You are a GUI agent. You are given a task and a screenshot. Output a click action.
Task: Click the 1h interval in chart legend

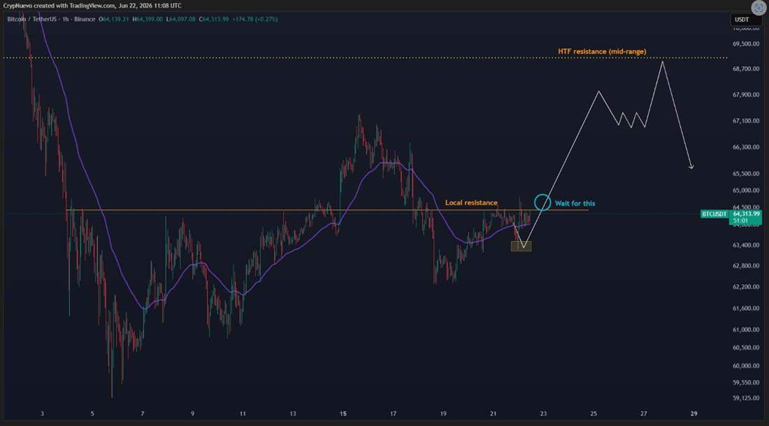tap(65, 19)
